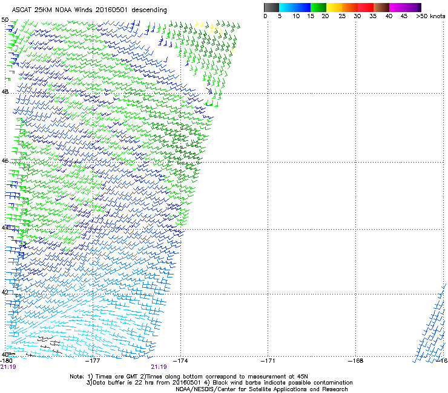Click the red 30-35 knots legend segment

coord(366,7)
